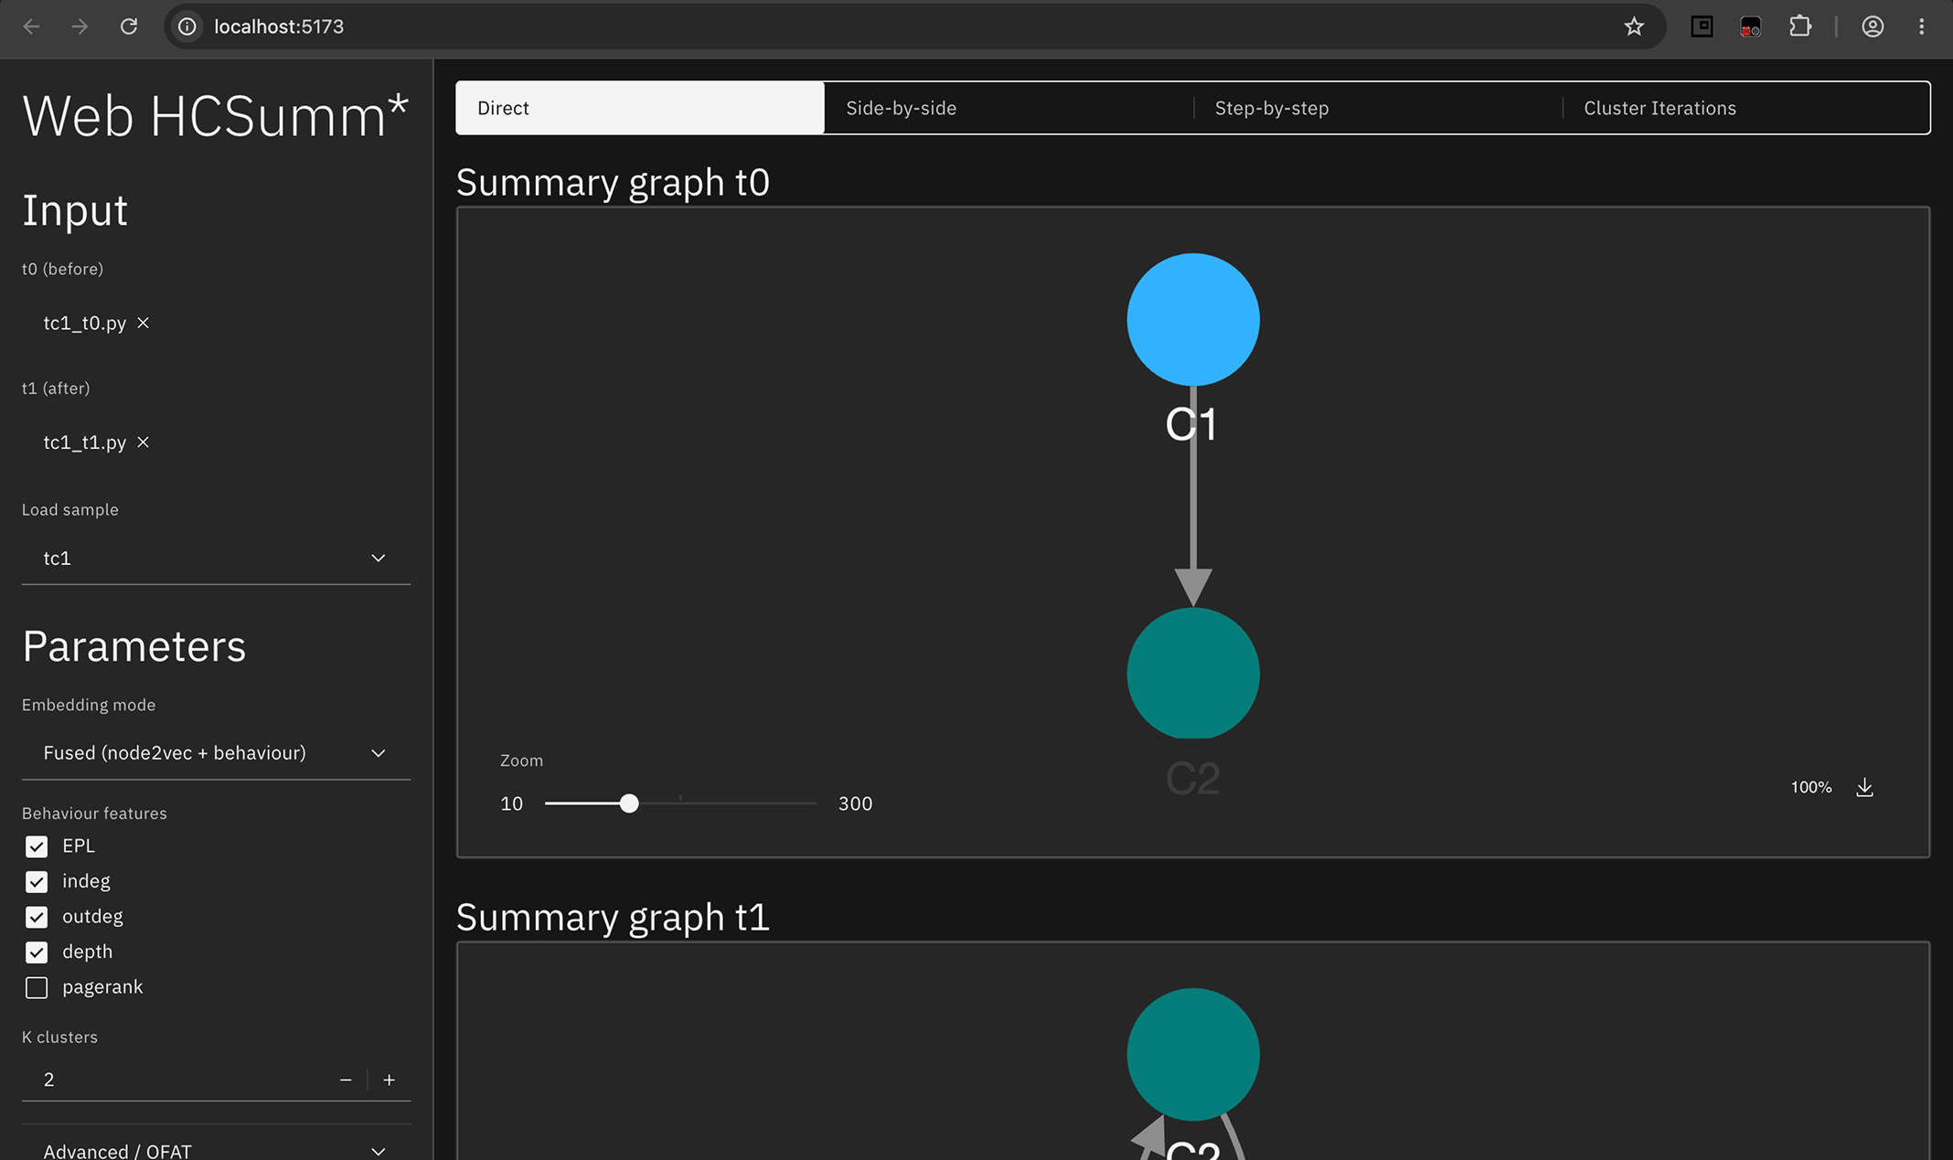Decrease K clusters with minus button
The height and width of the screenshot is (1160, 1953).
click(x=346, y=1080)
